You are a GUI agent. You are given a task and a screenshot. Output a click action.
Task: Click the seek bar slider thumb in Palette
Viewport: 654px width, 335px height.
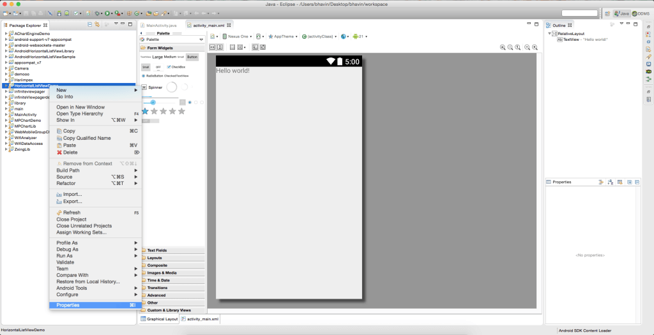click(x=153, y=102)
